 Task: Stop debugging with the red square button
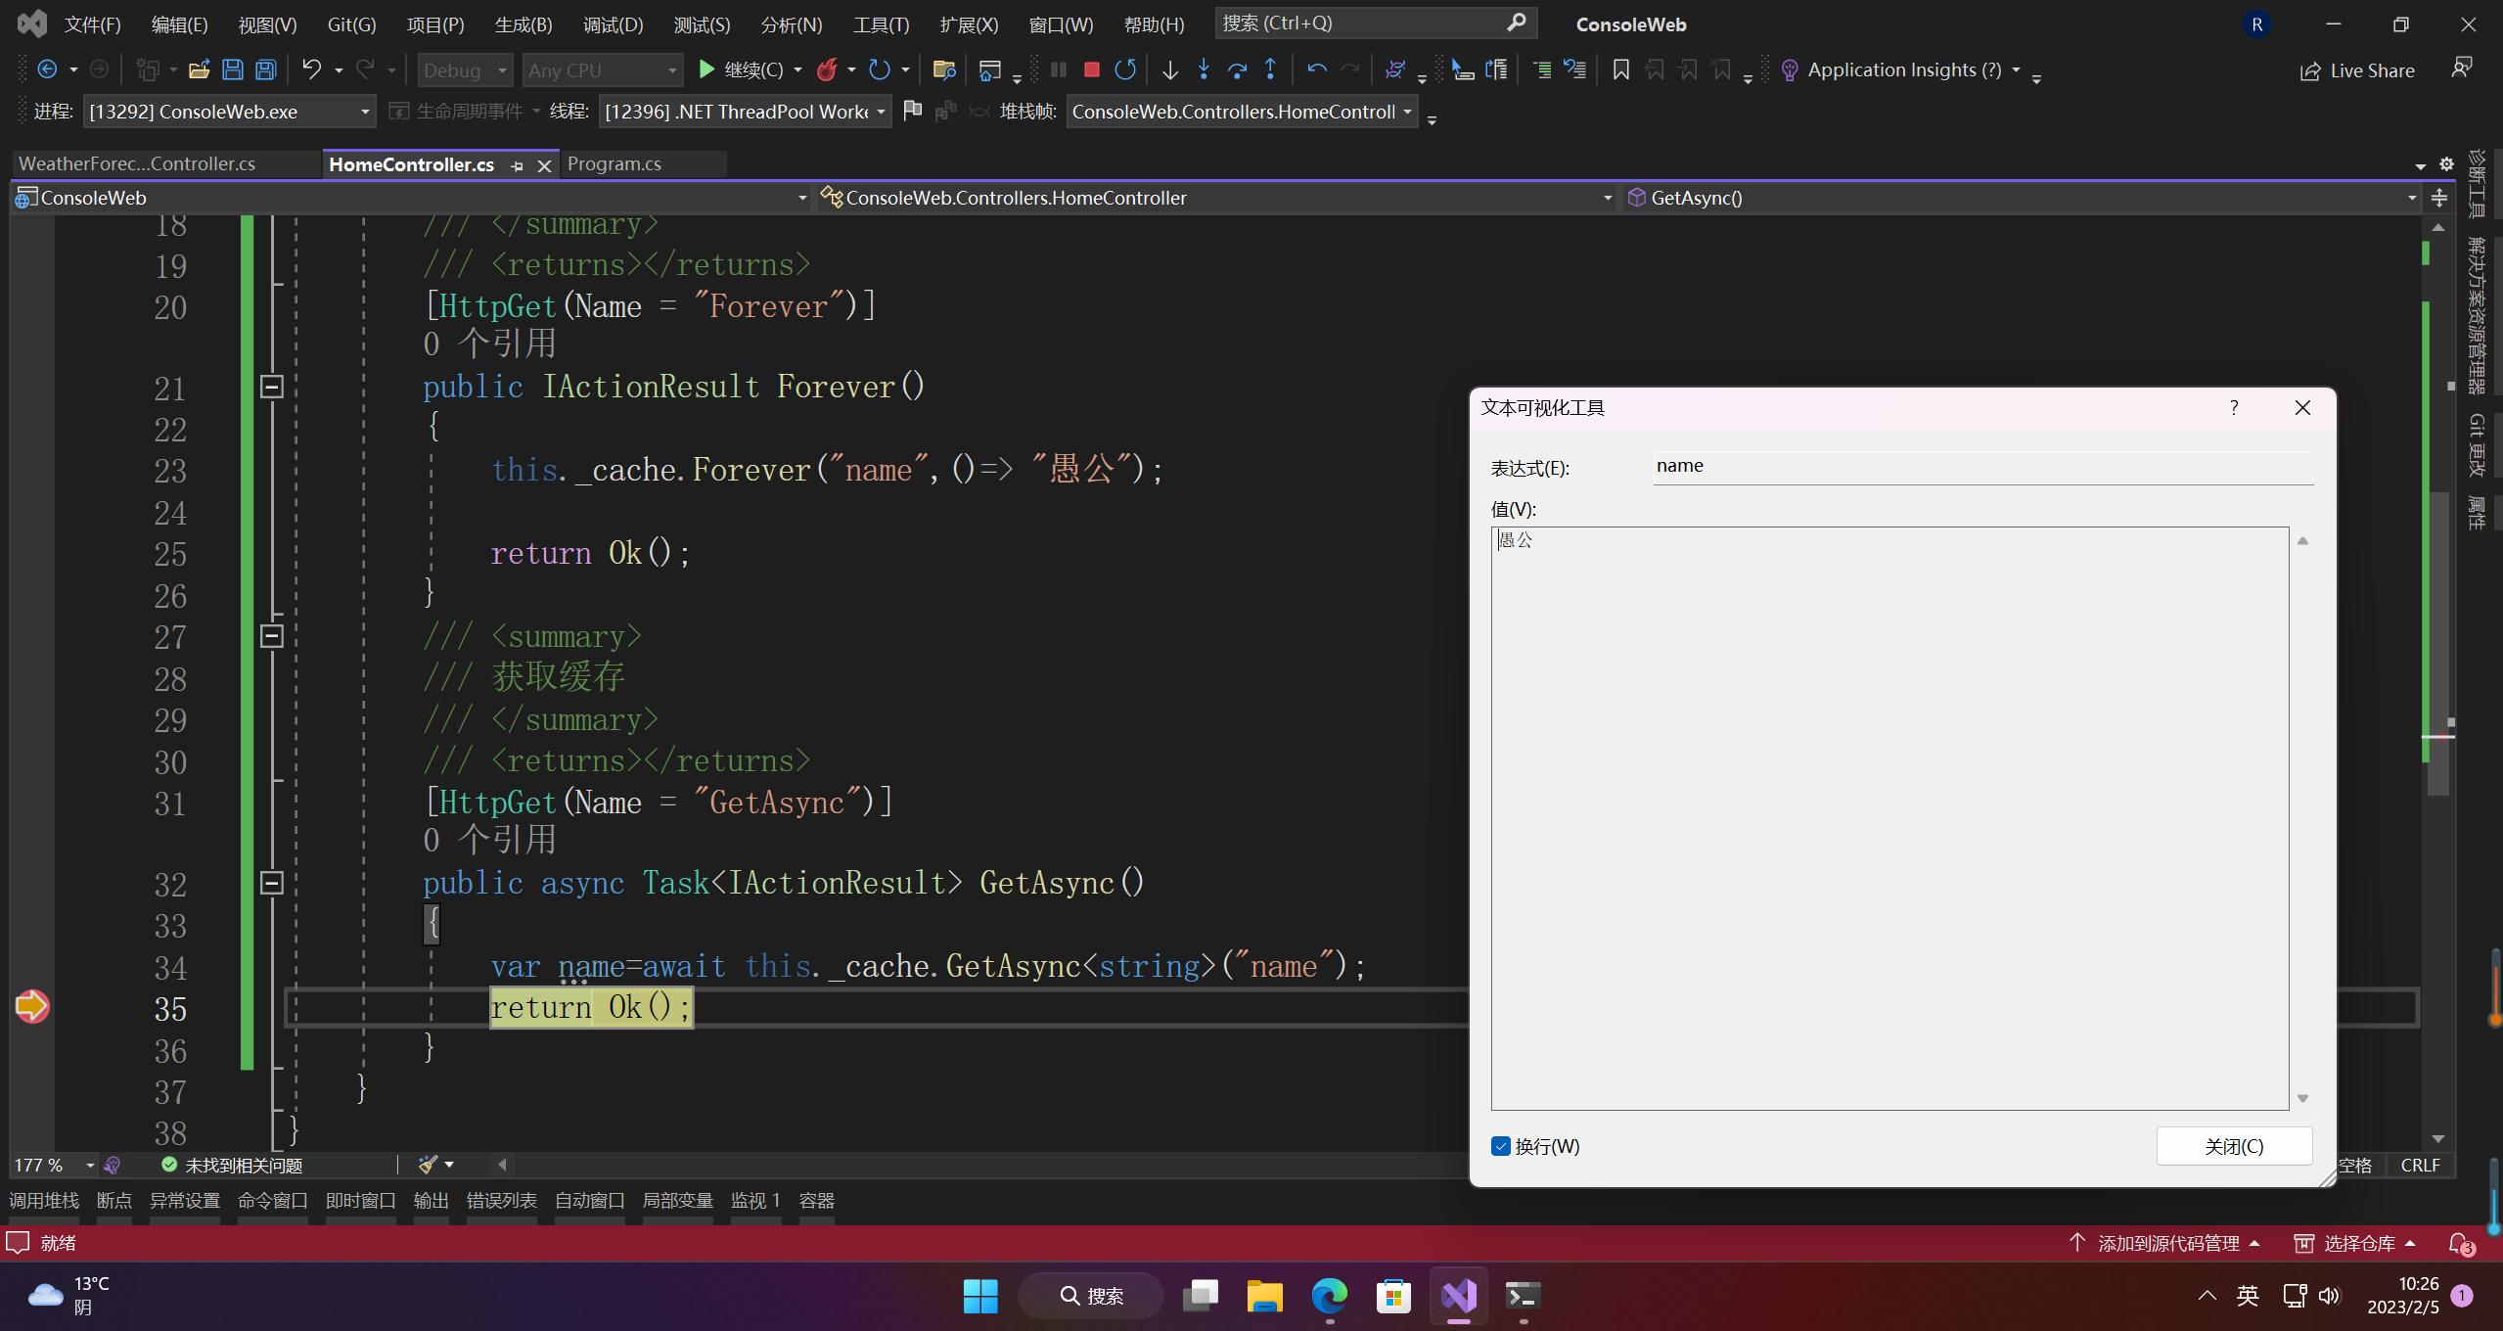(1092, 70)
